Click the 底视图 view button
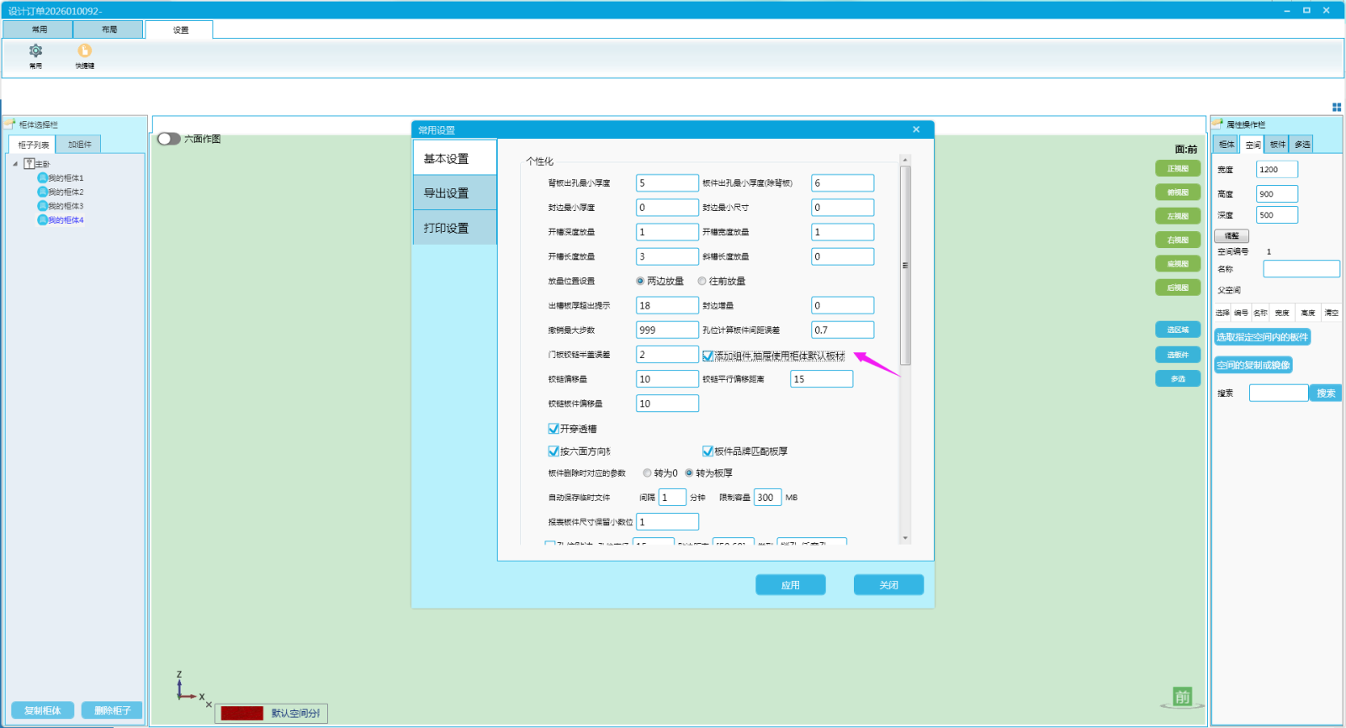The height and width of the screenshot is (728, 1346). click(x=1178, y=264)
